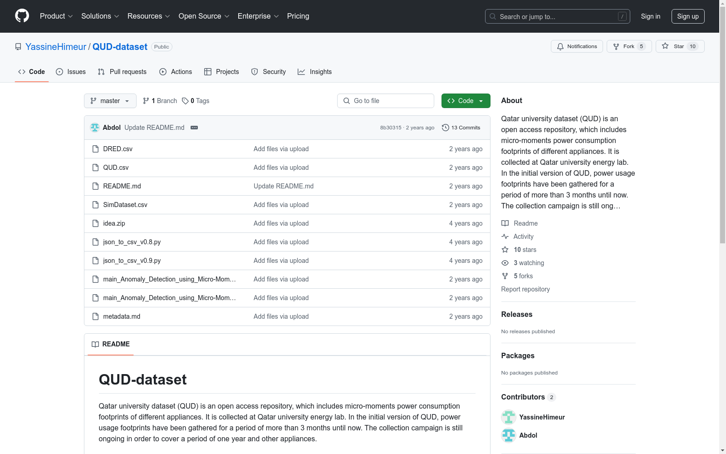Screen dimensions: 726x454
Task: Open the GitHub homepage logo
Action: point(22,16)
